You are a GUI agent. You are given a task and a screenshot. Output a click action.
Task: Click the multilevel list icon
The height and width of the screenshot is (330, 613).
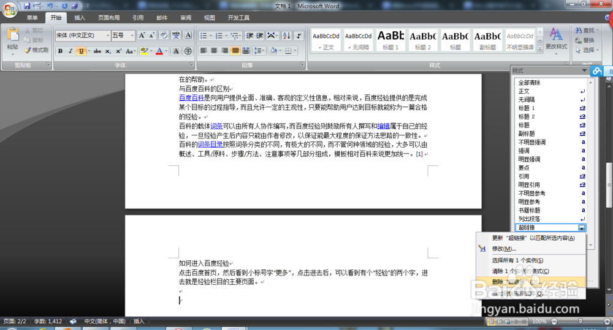click(235, 36)
